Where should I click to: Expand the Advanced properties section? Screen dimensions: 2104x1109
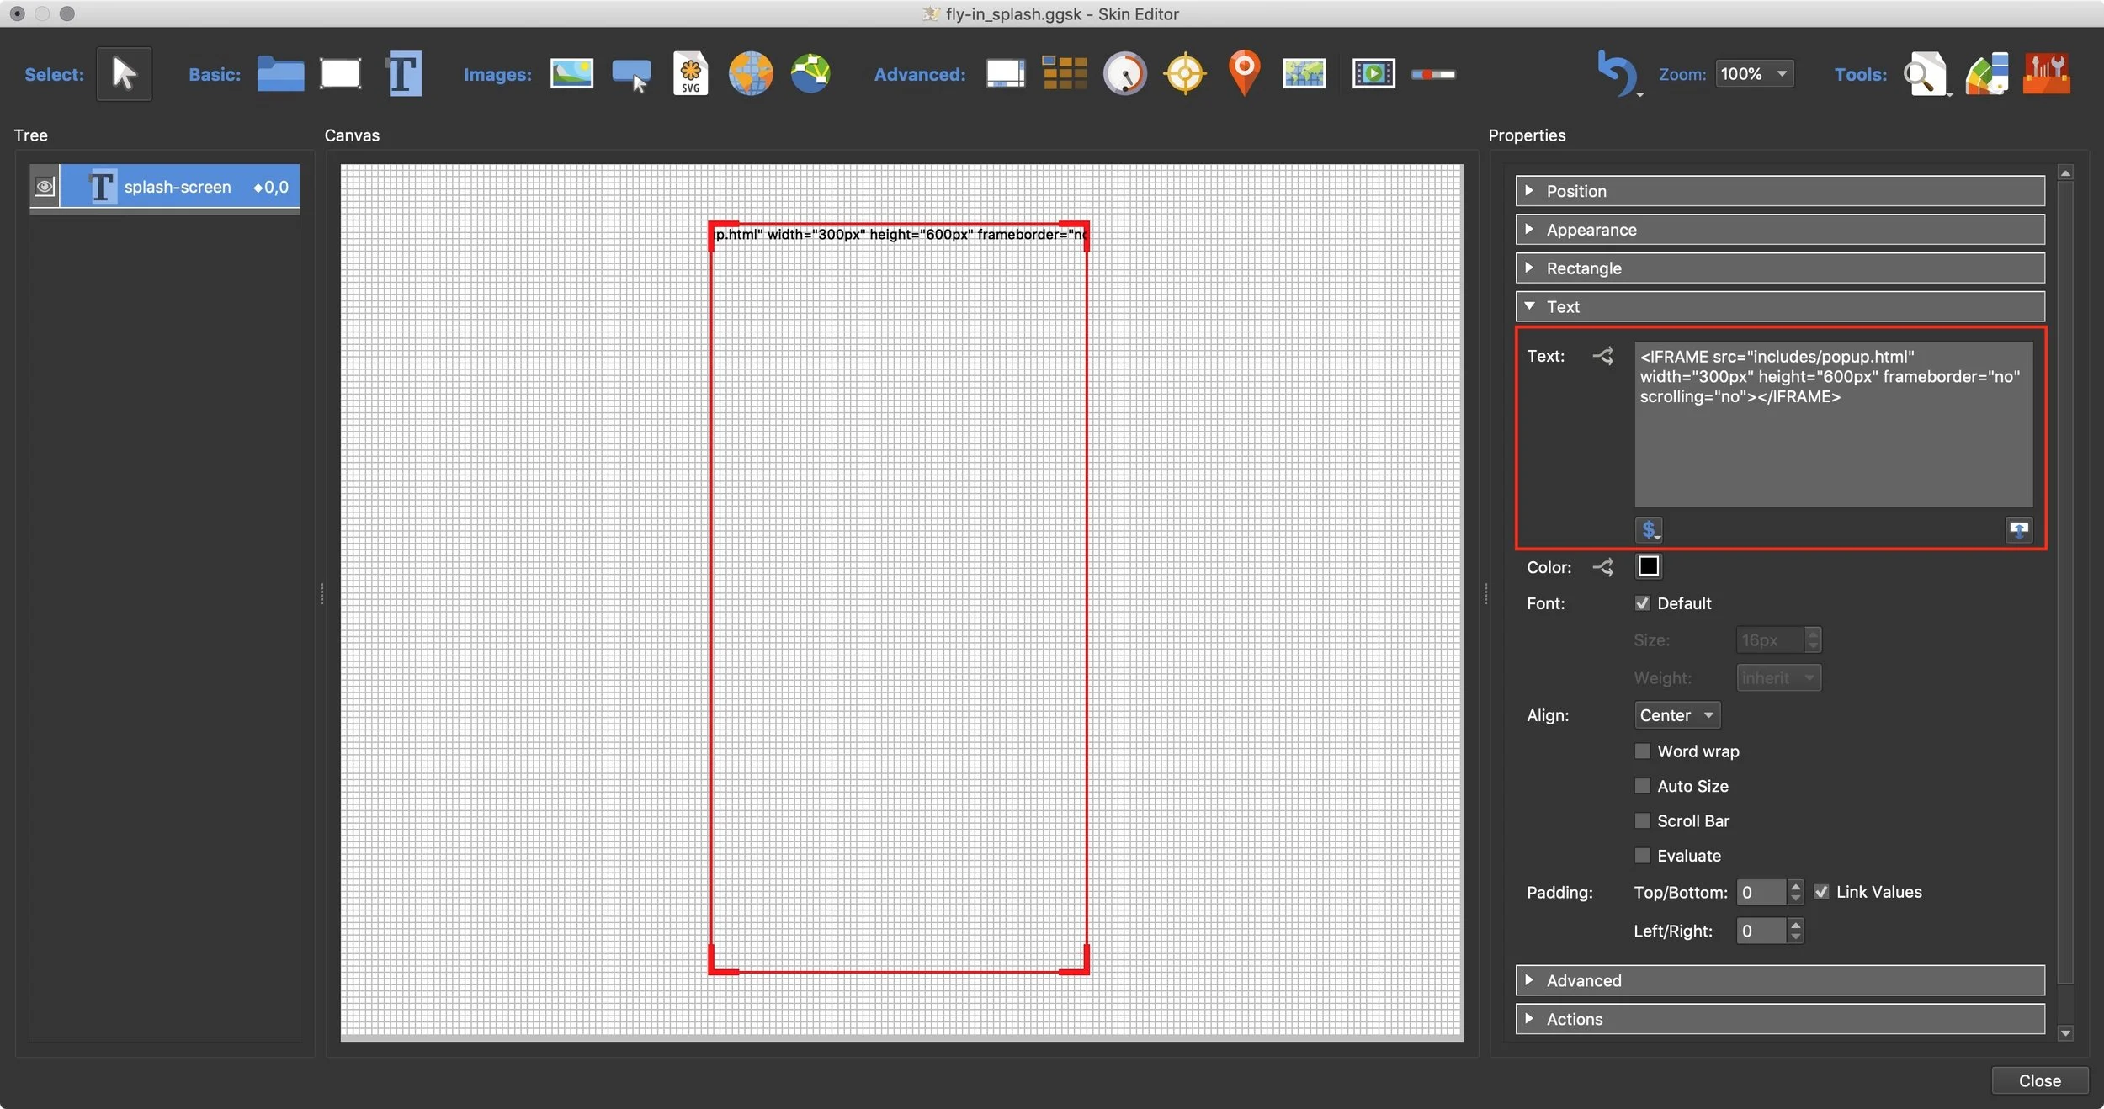[1780, 980]
